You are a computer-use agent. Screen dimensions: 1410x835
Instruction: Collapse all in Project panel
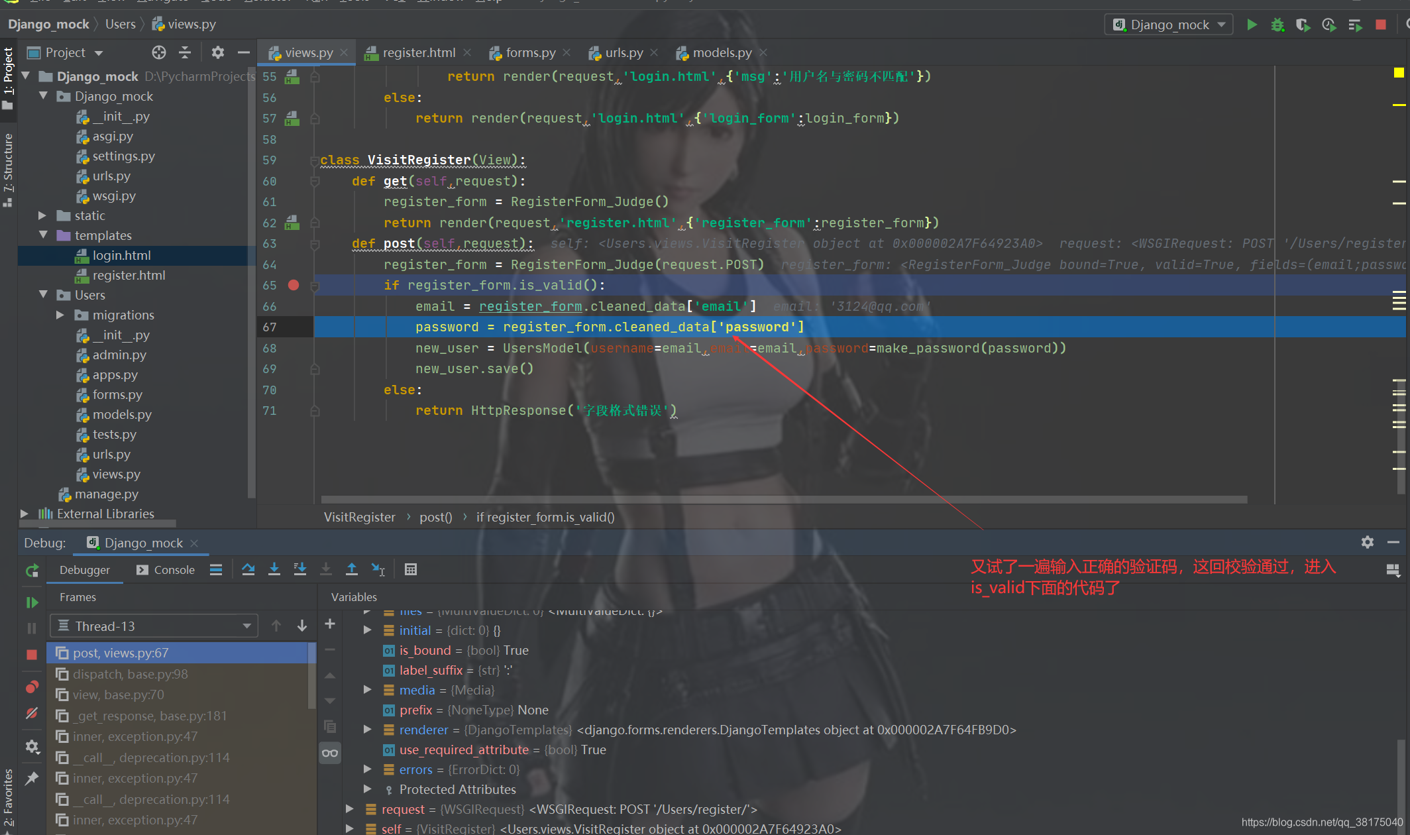click(186, 52)
